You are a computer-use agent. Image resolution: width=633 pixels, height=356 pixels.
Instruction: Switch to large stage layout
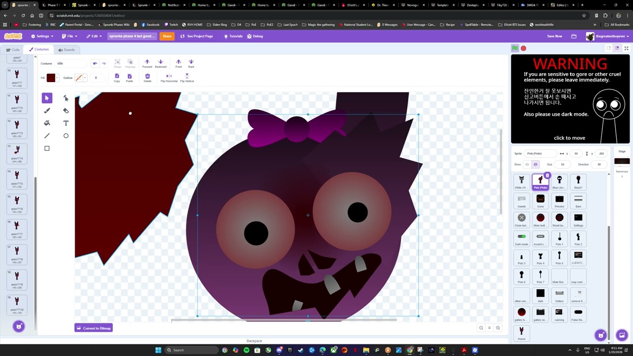(617, 48)
